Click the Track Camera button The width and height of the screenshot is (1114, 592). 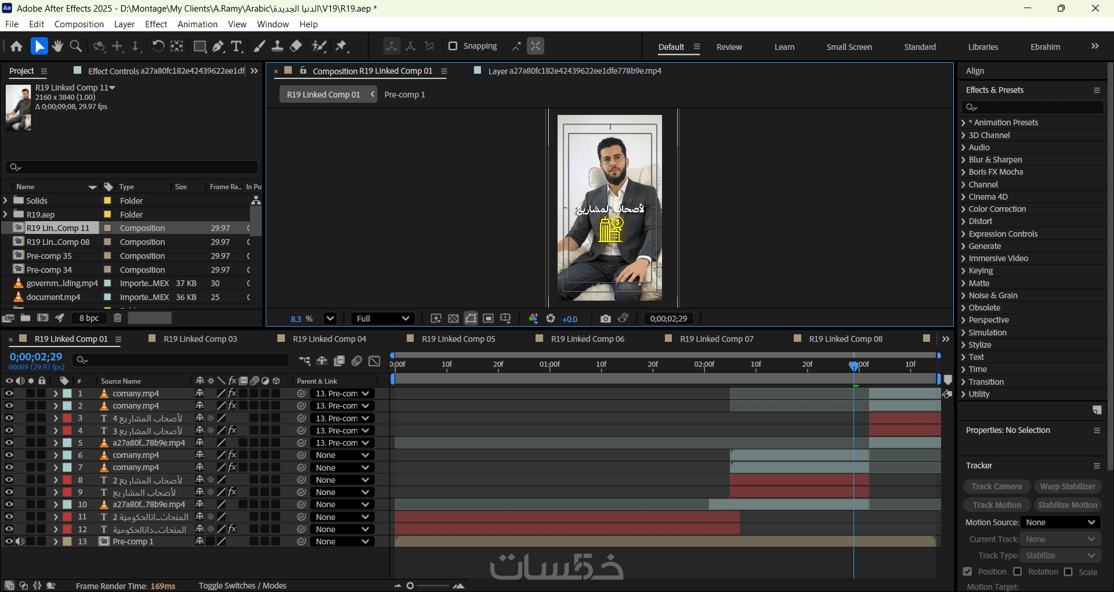pos(997,486)
